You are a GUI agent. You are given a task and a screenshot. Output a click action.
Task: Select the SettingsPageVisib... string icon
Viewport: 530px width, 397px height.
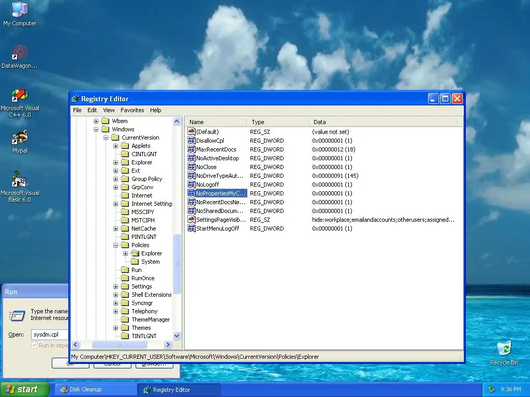point(192,219)
